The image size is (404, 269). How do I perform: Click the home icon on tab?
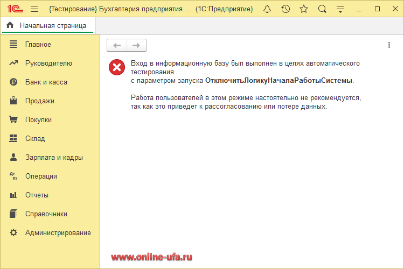pyautogui.click(x=10, y=25)
